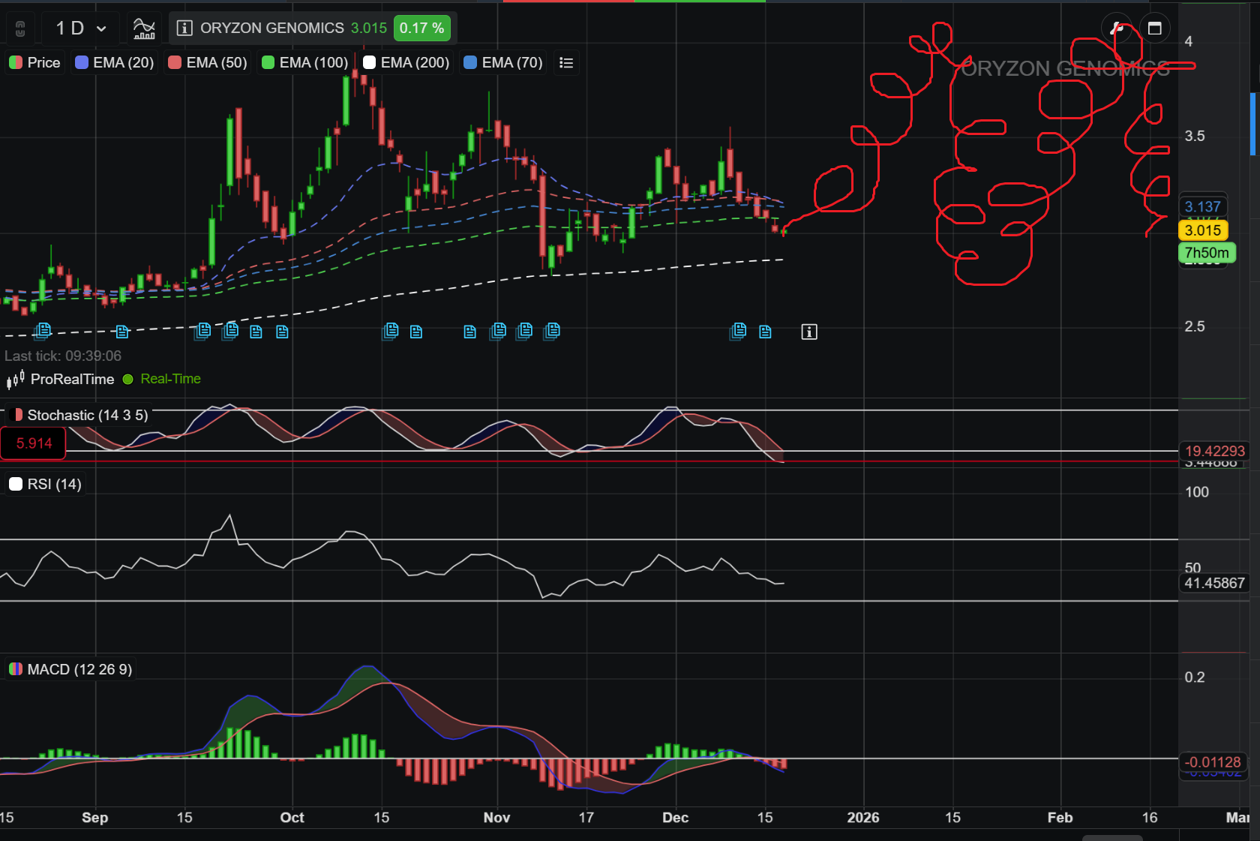This screenshot has width=1260, height=841.
Task: Click the yellow 3.015 current price tag
Action: click(x=1202, y=231)
